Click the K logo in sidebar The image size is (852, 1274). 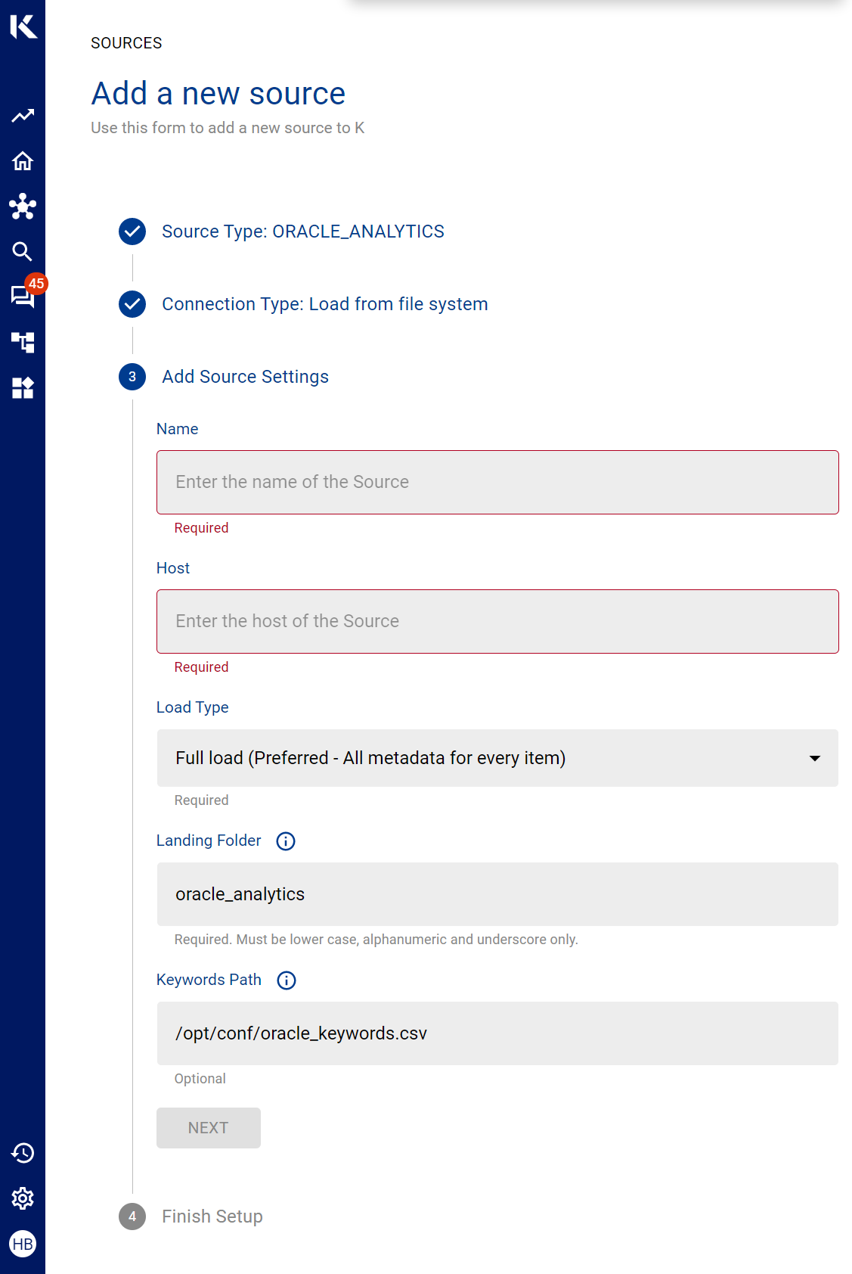23,26
